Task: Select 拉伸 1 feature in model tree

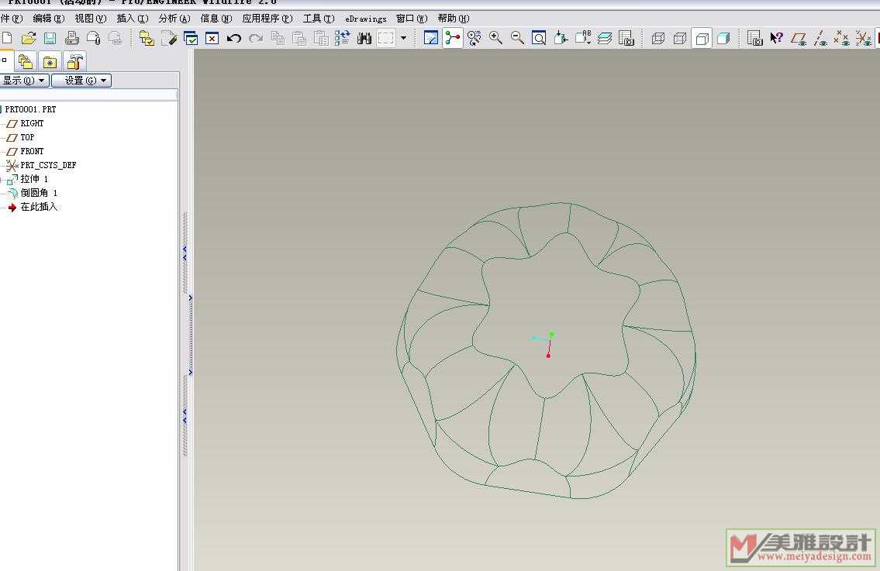Action: point(34,179)
